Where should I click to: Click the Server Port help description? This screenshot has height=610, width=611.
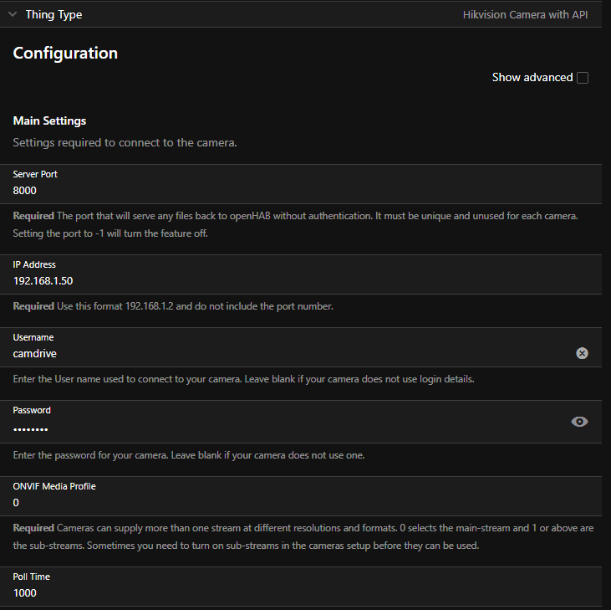(x=293, y=224)
